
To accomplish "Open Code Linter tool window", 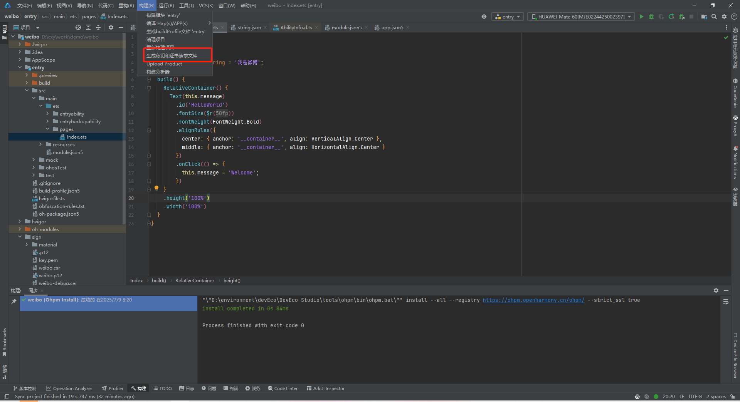I will point(283,389).
